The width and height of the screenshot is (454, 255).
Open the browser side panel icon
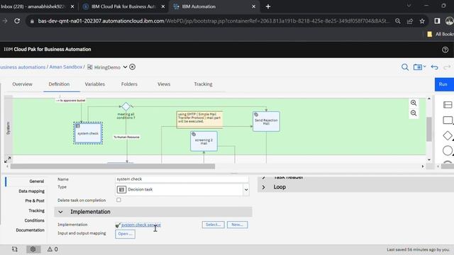point(437,21)
